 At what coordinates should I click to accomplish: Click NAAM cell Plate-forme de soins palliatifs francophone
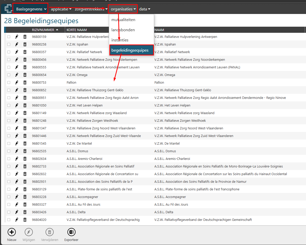click(x=197, y=189)
